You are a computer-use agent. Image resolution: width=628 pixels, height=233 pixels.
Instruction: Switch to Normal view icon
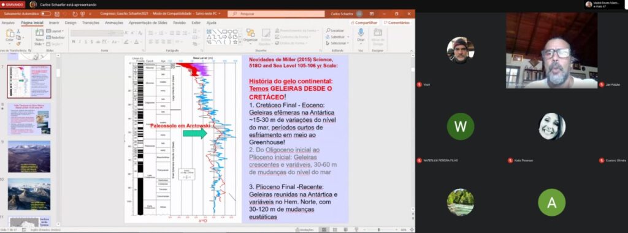pyautogui.click(x=324, y=230)
